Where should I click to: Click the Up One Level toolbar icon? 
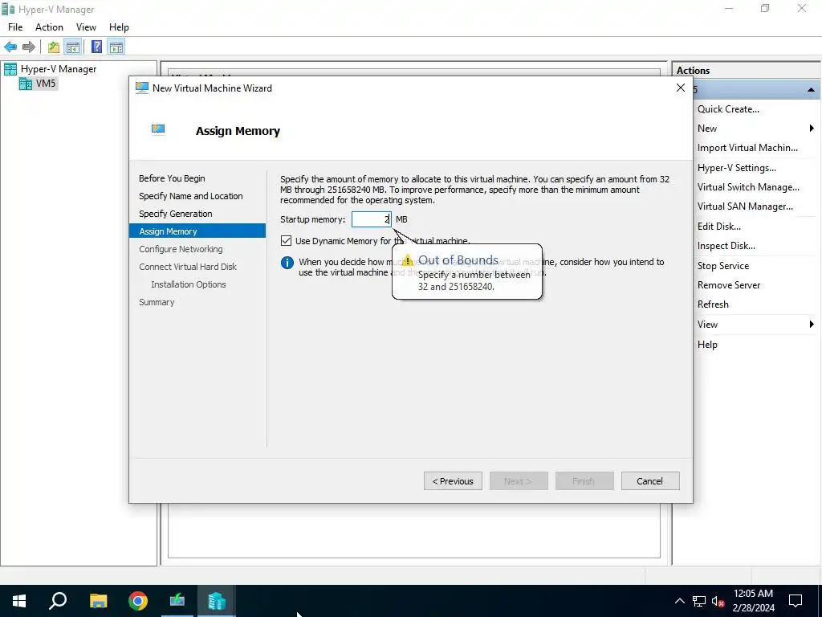54,47
